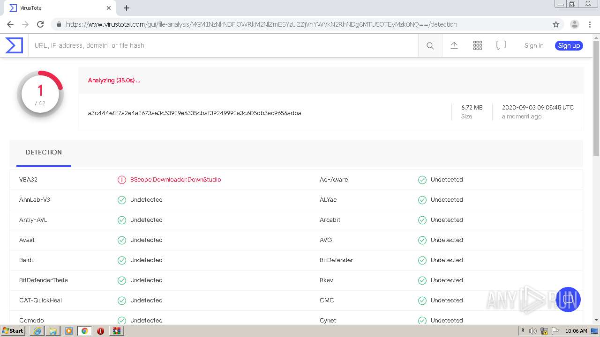Click the volume speaker tray icon

[x=533, y=331]
